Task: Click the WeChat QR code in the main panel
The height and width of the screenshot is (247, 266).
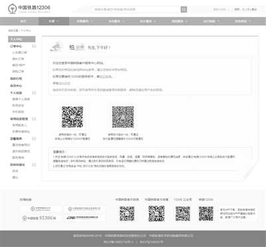Action: [x=72, y=117]
